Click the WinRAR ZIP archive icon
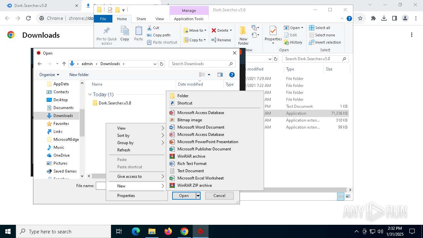 click(x=172, y=185)
